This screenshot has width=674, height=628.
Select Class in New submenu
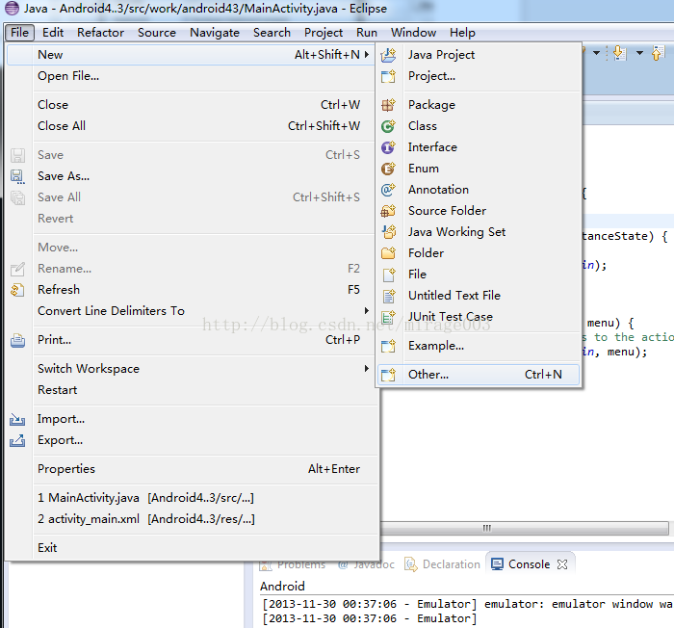point(479,126)
